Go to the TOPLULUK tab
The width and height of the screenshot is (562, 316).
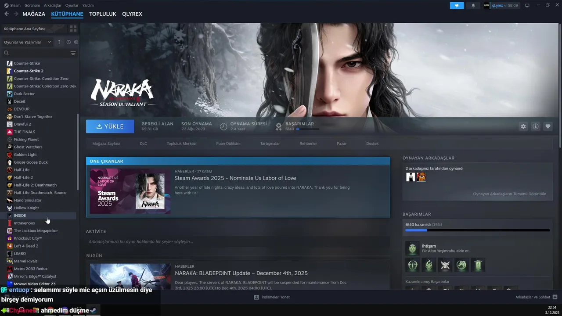coord(103,14)
